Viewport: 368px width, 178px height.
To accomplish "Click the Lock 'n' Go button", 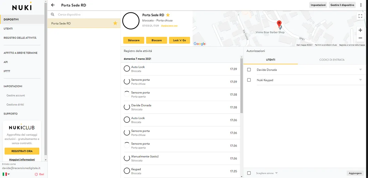I will 179,40.
